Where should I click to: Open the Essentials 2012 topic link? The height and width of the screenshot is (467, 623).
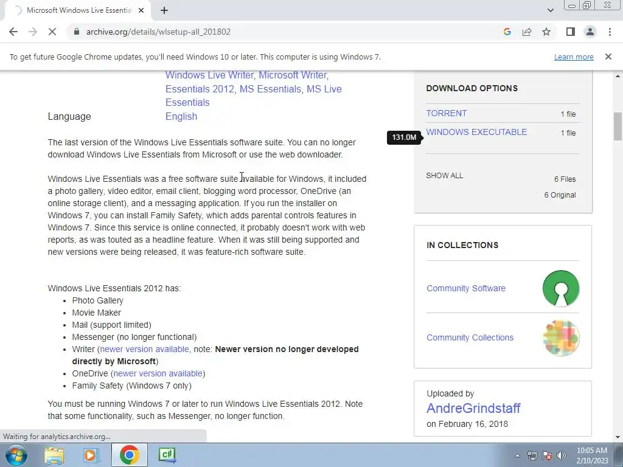200,89
